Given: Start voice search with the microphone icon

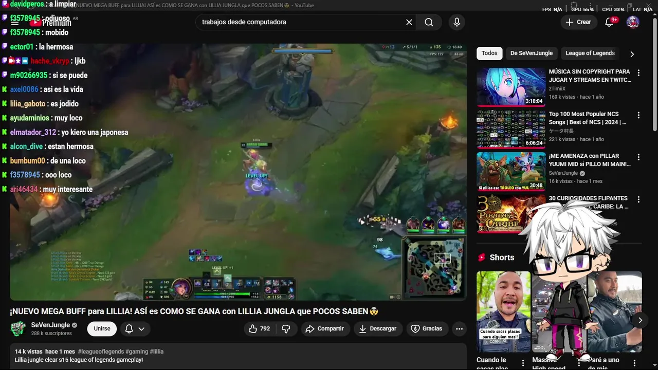Looking at the screenshot, I should pyautogui.click(x=456, y=22).
